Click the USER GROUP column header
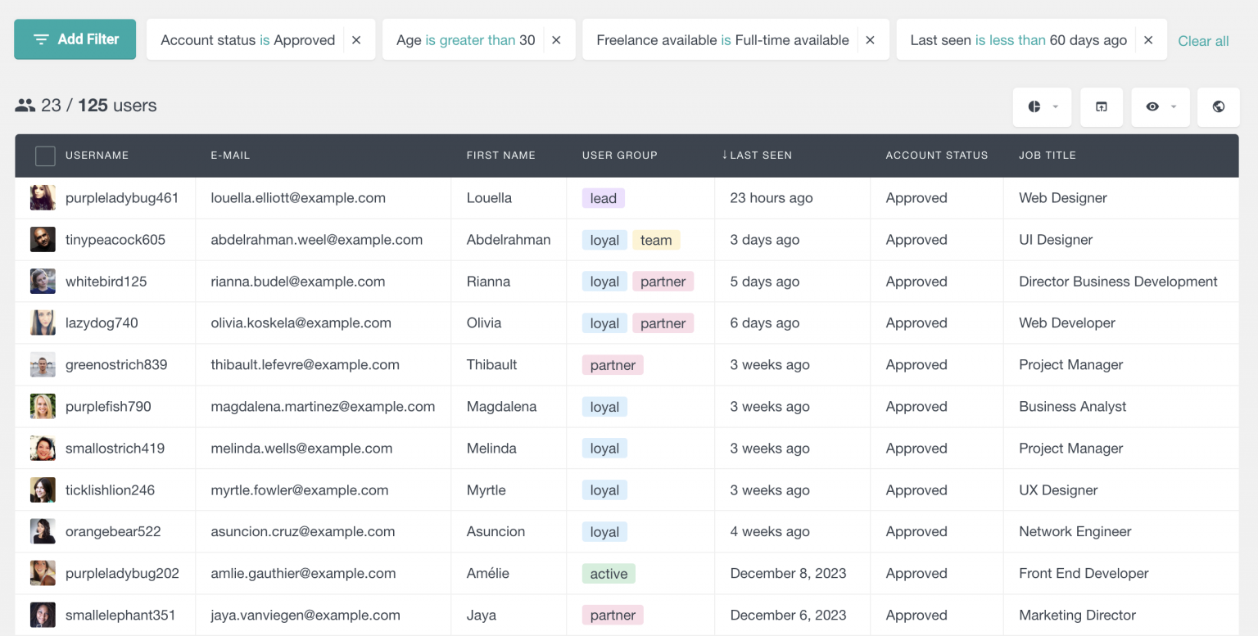Screen dimensions: 1258x636 (x=619, y=156)
